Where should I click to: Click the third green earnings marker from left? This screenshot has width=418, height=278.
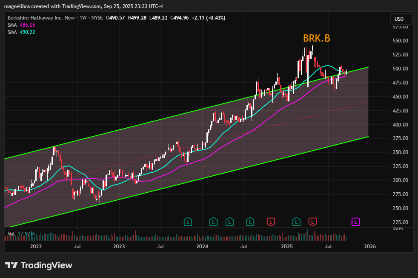coord(229,222)
